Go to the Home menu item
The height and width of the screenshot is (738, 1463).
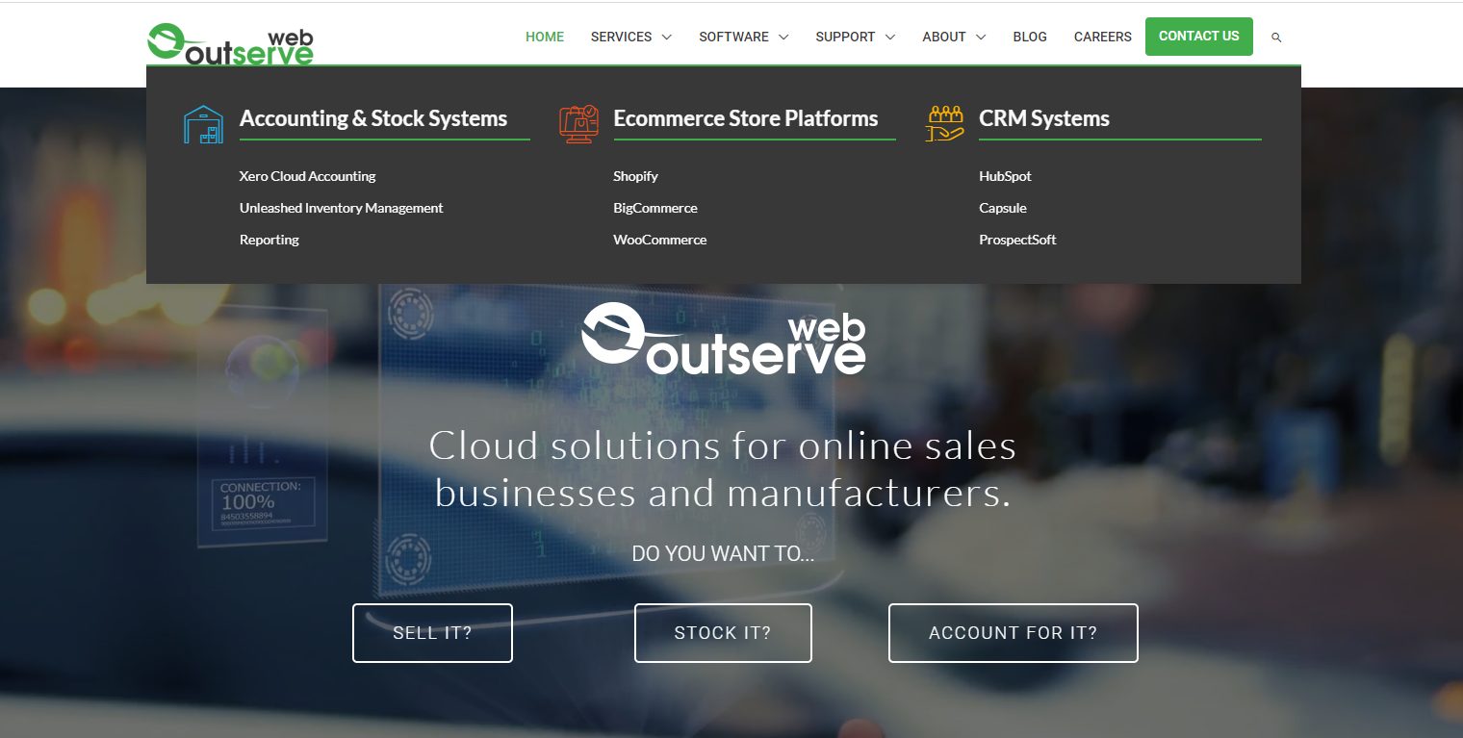coord(545,37)
